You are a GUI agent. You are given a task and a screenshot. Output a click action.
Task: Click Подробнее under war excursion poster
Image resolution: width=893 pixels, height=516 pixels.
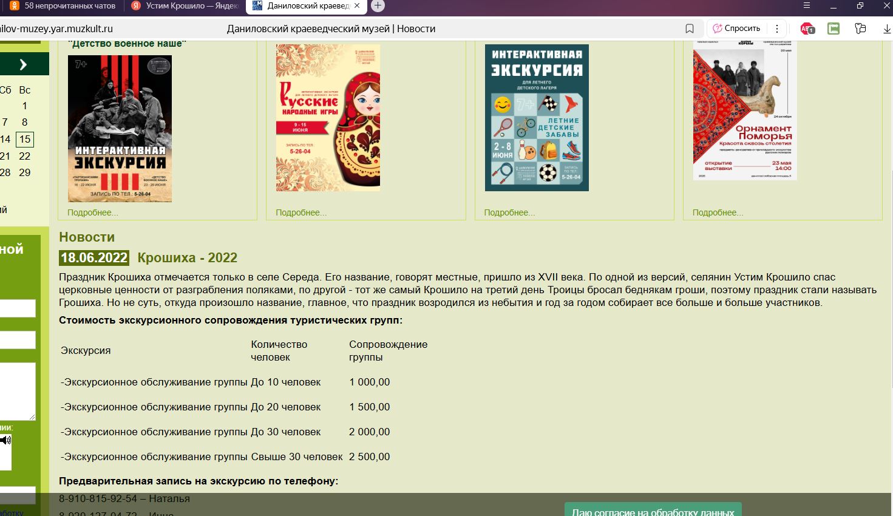(92, 212)
